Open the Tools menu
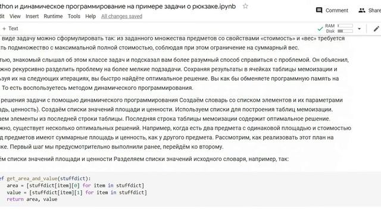The height and width of the screenshot is (214, 381). pos(74,16)
